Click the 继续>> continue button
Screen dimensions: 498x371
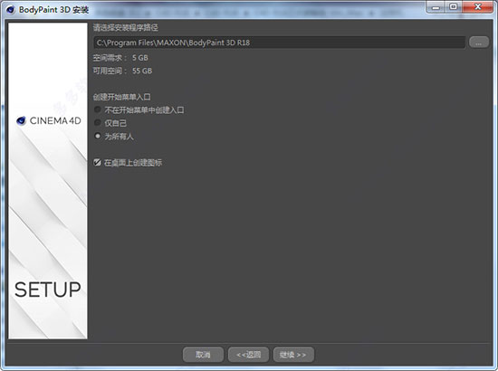coord(293,355)
